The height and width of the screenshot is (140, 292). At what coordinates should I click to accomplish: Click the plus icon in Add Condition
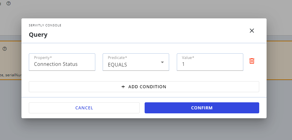pos(123,87)
